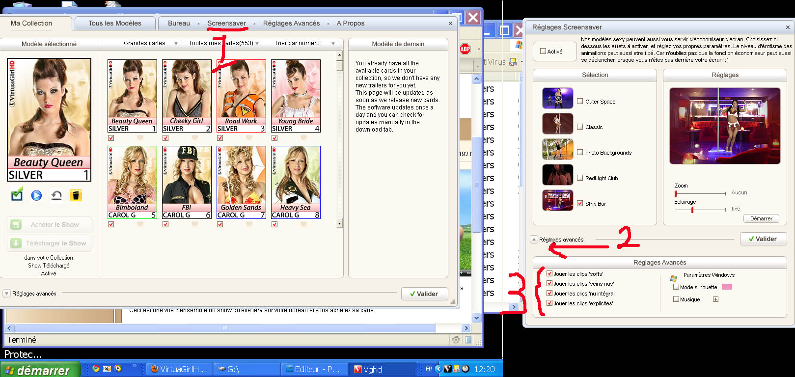Switch to the Screensaver tab
The width and height of the screenshot is (795, 377).
coord(226,23)
